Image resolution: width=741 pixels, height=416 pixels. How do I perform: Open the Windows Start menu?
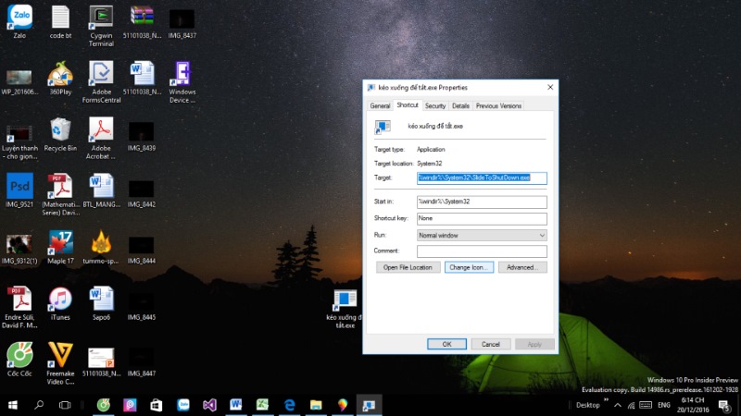tap(13, 405)
